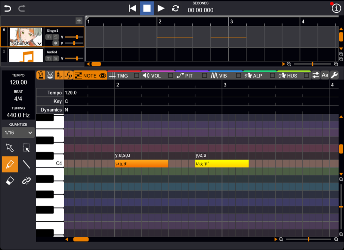Click the yellow note on C4
Viewport: 344px width, 250px height.
pos(221,163)
